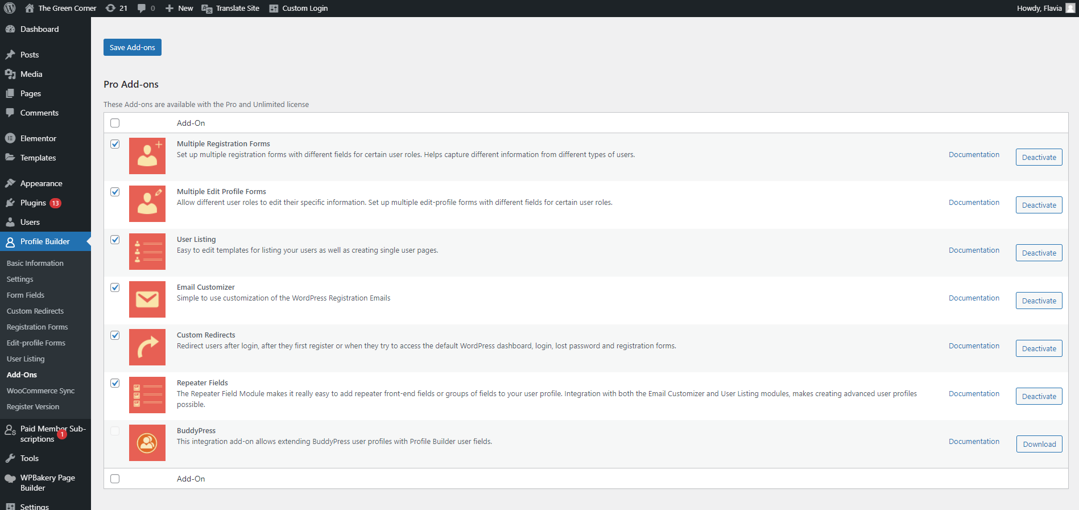1079x510 pixels.
Task: Open Paid Member Subscriptions menu
Action: click(46, 434)
